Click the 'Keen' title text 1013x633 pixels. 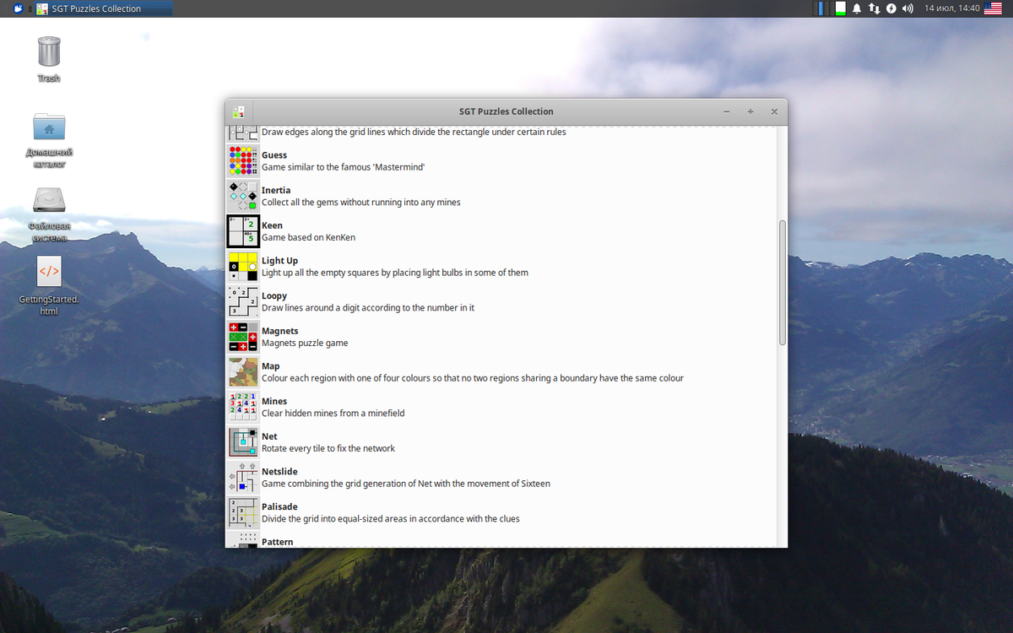pos(272,225)
